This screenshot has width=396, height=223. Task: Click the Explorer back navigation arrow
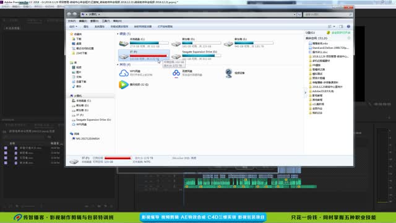tap(69, 14)
